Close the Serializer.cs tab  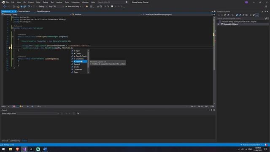(15, 11)
